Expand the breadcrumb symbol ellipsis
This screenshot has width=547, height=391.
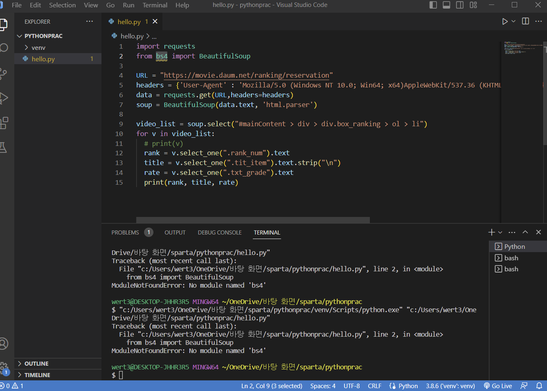[154, 36]
